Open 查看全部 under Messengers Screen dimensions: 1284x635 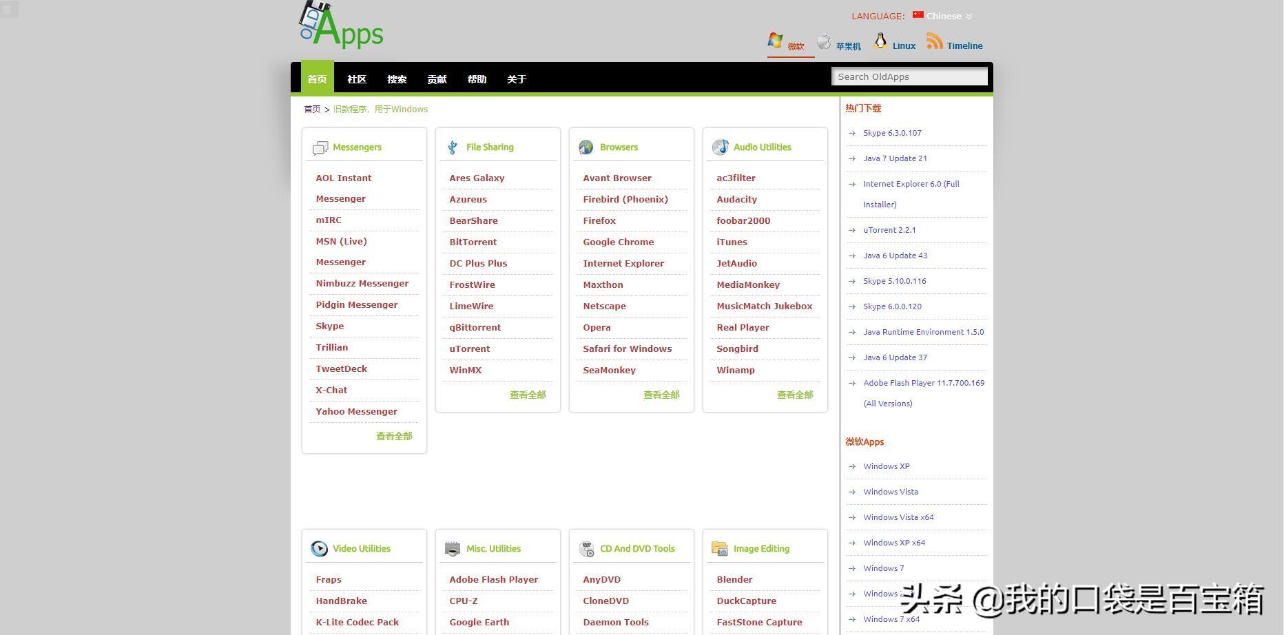pos(394,436)
